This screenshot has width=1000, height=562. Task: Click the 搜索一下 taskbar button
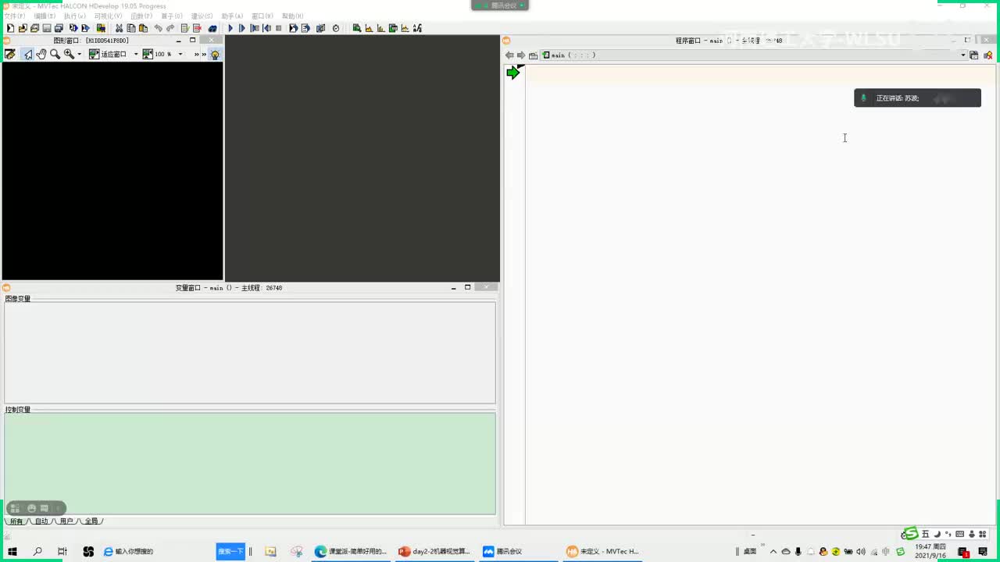(230, 552)
